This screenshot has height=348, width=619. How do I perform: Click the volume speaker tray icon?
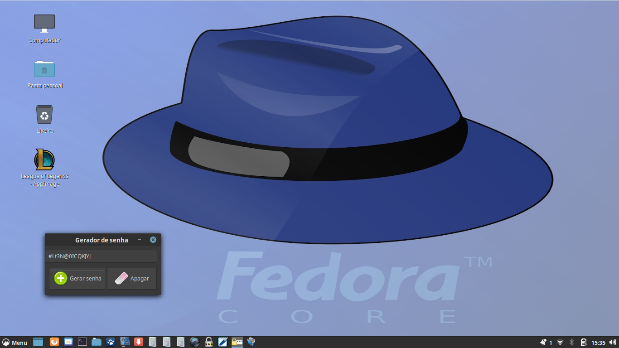[613, 343]
